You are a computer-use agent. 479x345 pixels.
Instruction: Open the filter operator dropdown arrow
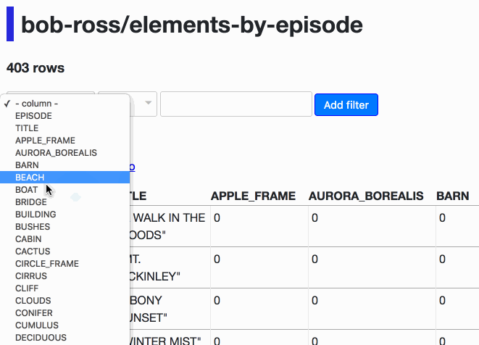coord(148,103)
